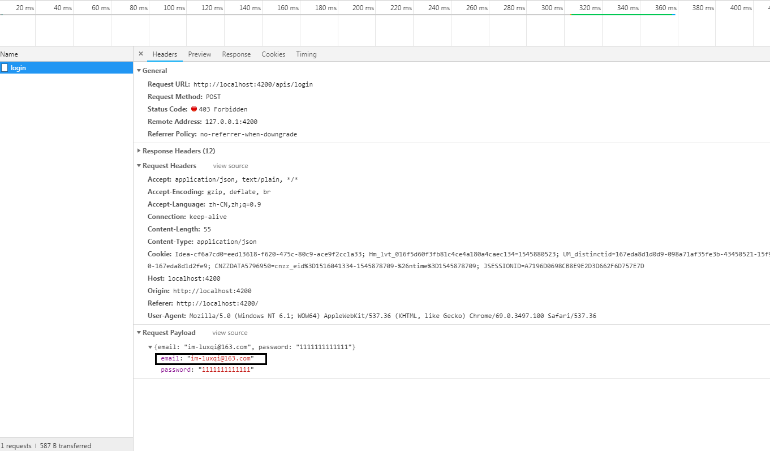Open the Headers tab

tap(164, 54)
